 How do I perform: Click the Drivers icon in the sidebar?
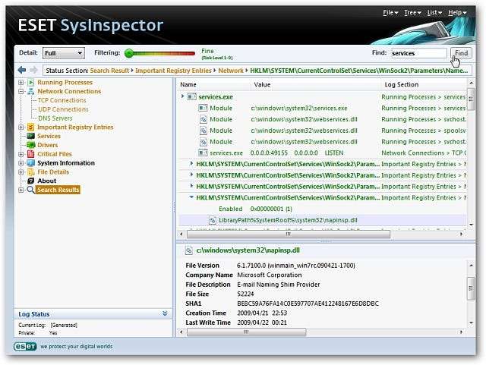31,146
